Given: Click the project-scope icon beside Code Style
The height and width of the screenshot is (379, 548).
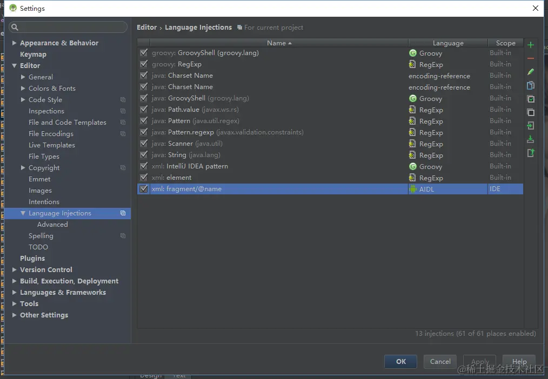Looking at the screenshot, I should 123,100.
